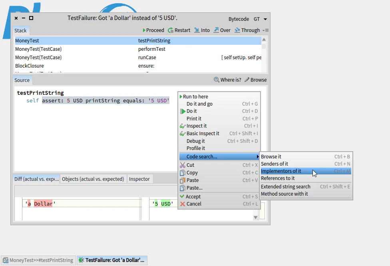Click the Bytecode button in title bar

click(x=239, y=19)
